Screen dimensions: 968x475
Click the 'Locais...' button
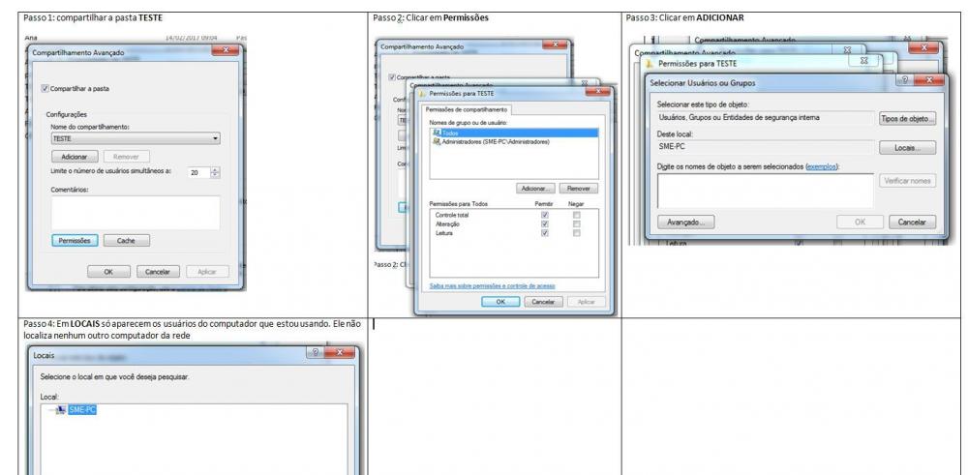[x=907, y=148]
